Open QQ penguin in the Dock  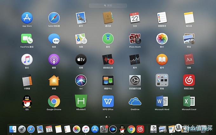coord(122,129)
